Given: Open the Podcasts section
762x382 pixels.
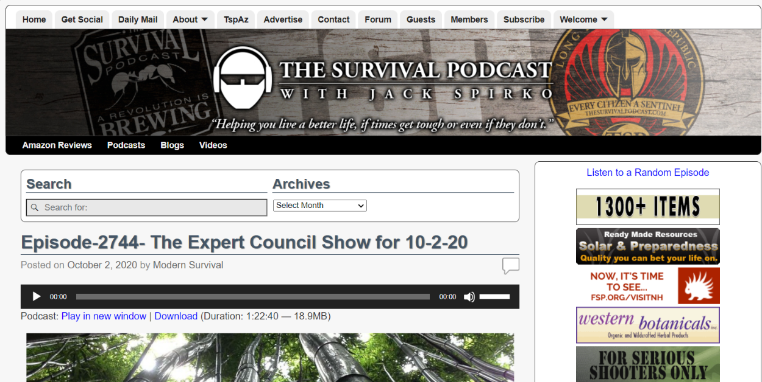Looking at the screenshot, I should pos(126,145).
